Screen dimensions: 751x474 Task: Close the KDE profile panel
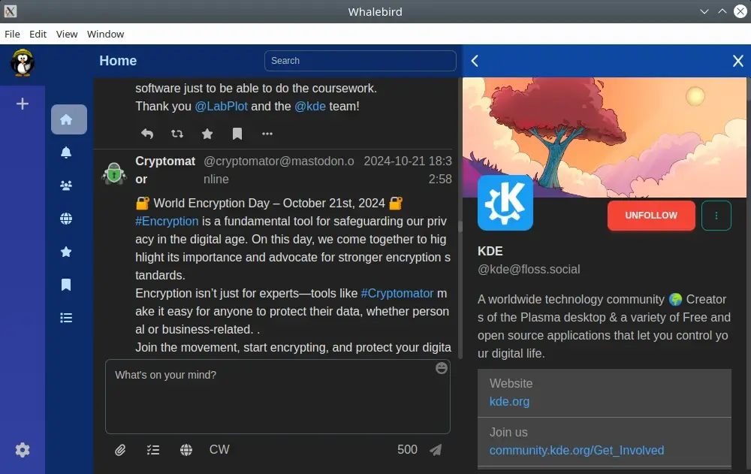tap(738, 61)
